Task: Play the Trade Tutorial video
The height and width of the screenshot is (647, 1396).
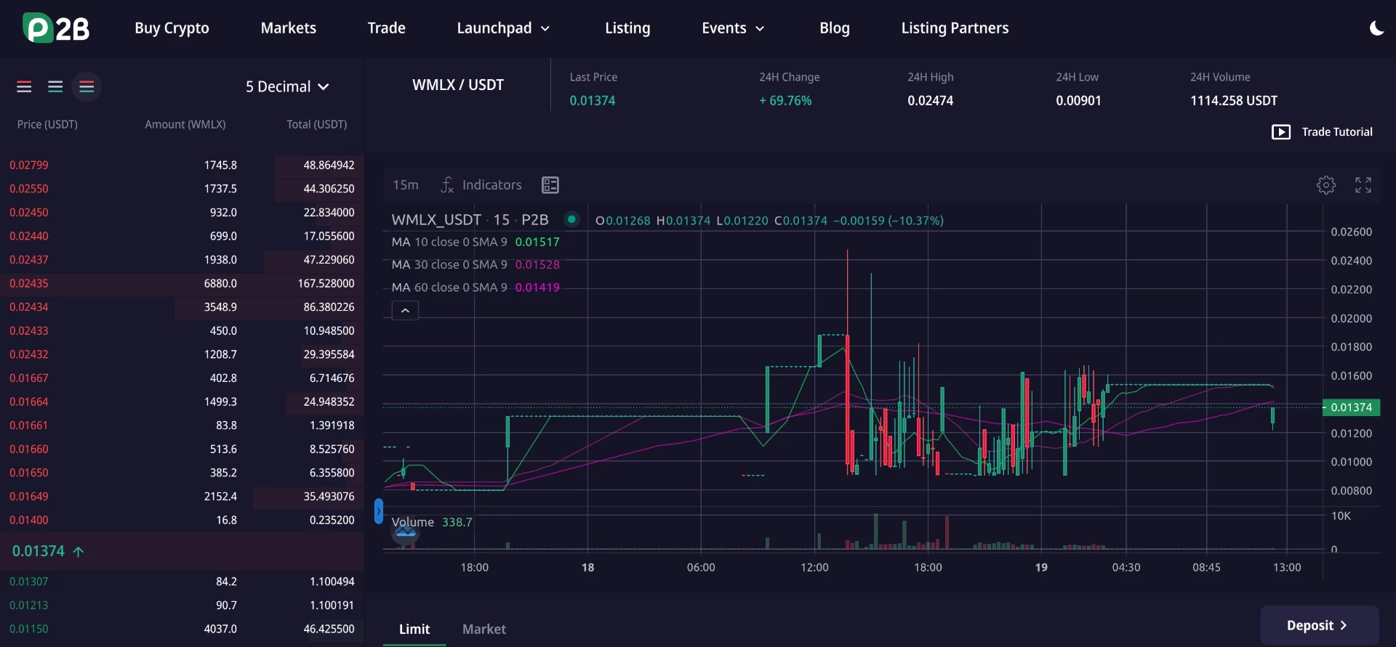Action: [1322, 132]
